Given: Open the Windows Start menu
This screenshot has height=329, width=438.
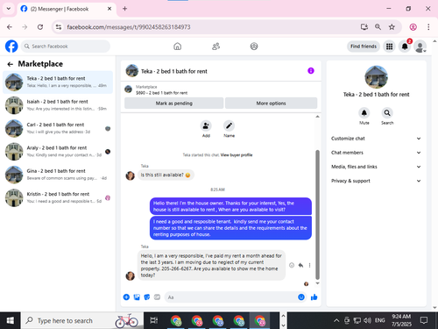Looking at the screenshot, I should [x=11, y=320].
